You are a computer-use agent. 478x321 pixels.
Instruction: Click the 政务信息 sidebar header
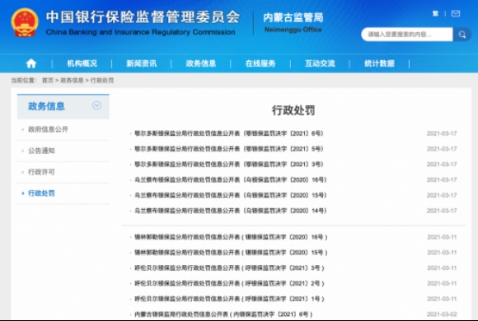coord(63,106)
